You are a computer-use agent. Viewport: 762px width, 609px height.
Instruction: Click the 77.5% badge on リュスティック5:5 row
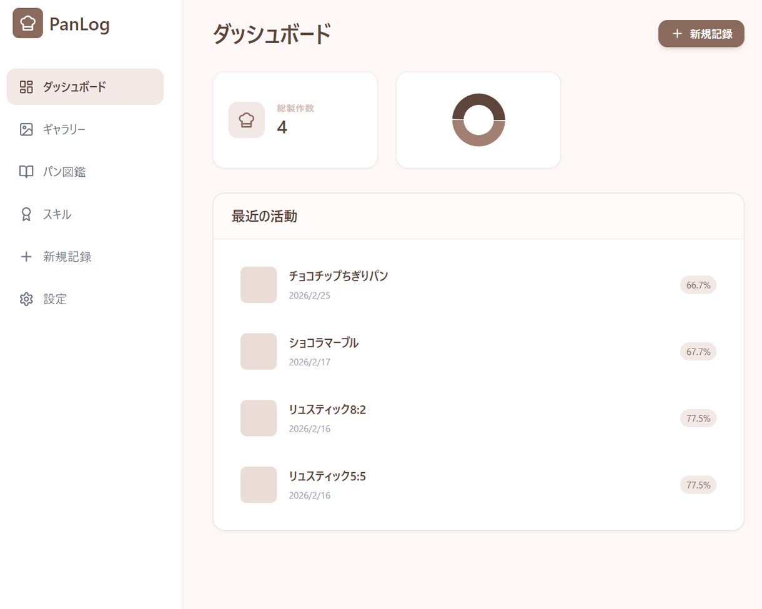click(698, 485)
